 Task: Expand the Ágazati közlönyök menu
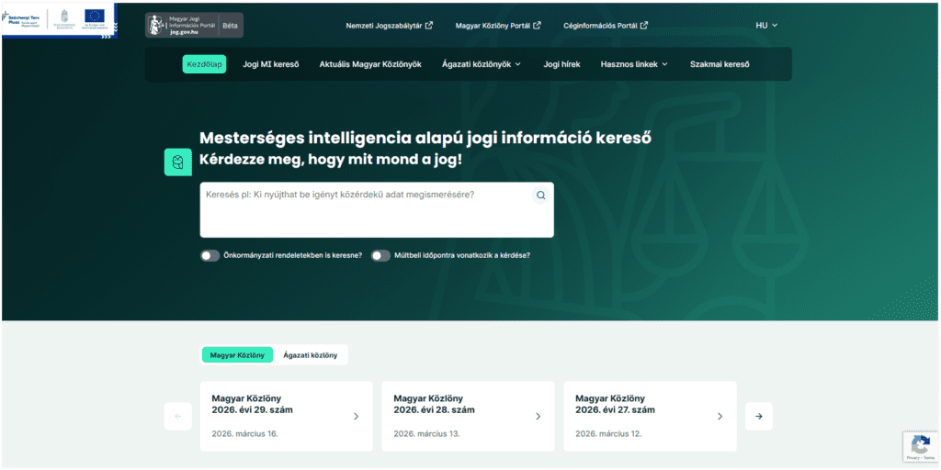(x=481, y=64)
